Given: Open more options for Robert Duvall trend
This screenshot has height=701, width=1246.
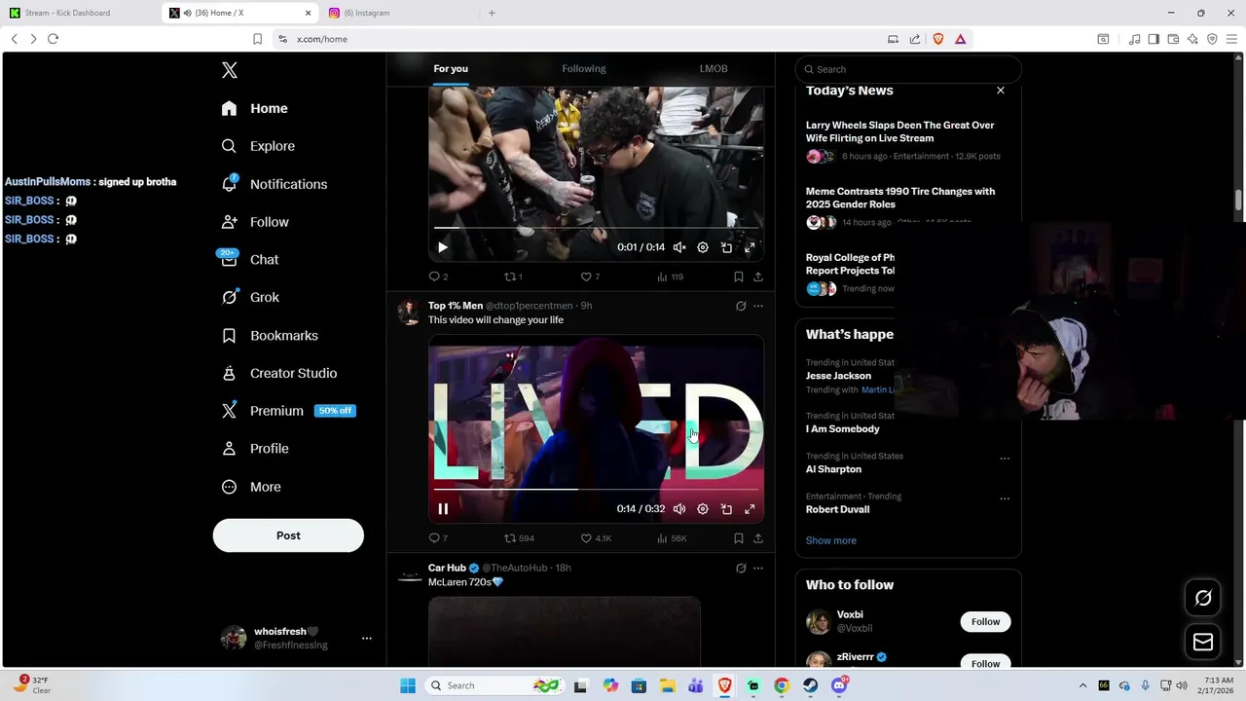Looking at the screenshot, I should coord(1005,498).
